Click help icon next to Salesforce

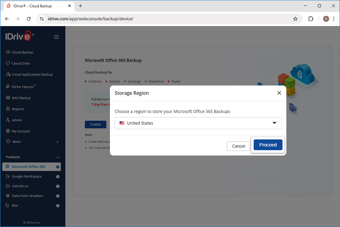point(58,186)
